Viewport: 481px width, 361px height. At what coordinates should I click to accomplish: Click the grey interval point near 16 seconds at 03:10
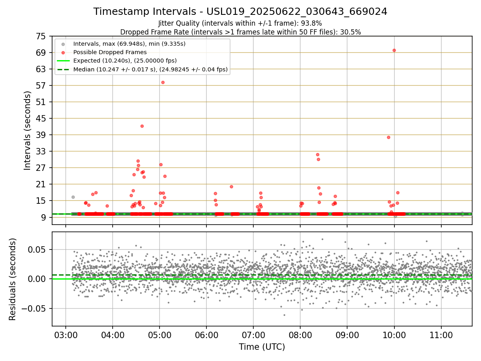pyautogui.click(x=73, y=197)
